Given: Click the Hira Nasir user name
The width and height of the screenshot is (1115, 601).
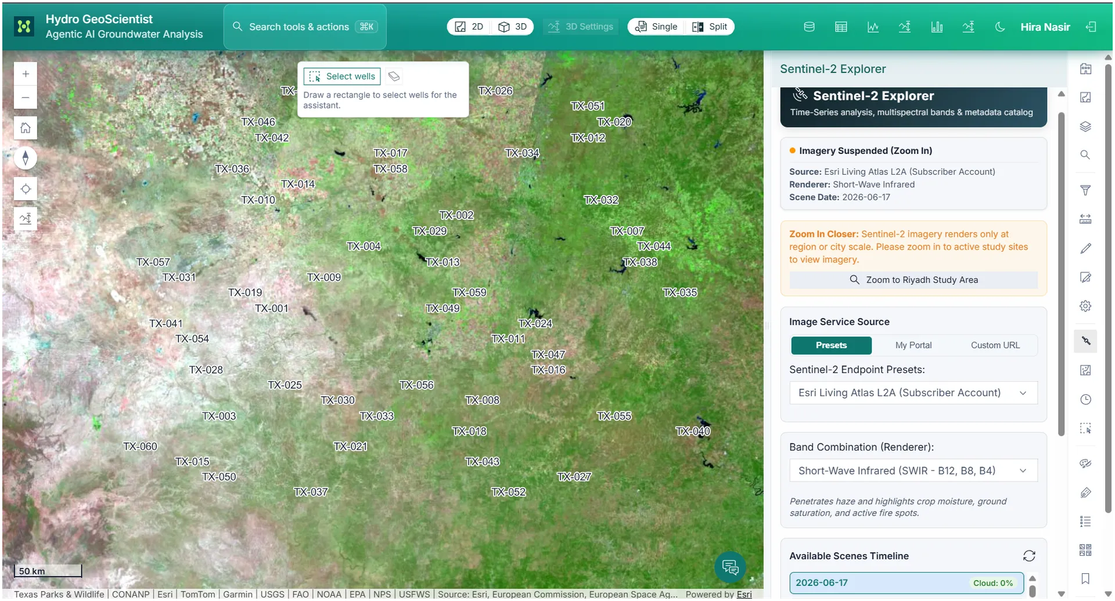Looking at the screenshot, I should [x=1045, y=27].
